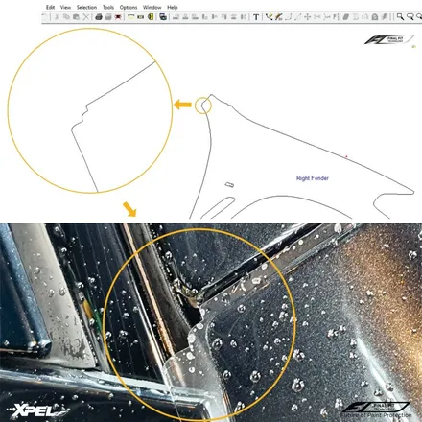Click the Copy icon in toolbar
Viewport: 422px width, 422px height.
click(x=66, y=17)
